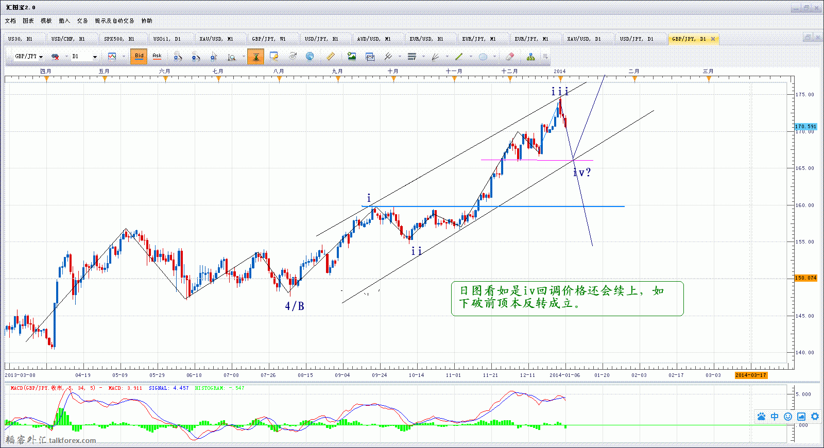Viewport: 824px width, 448px height.
Task: Click the hierarchy tree icon
Action: (x=530, y=57)
